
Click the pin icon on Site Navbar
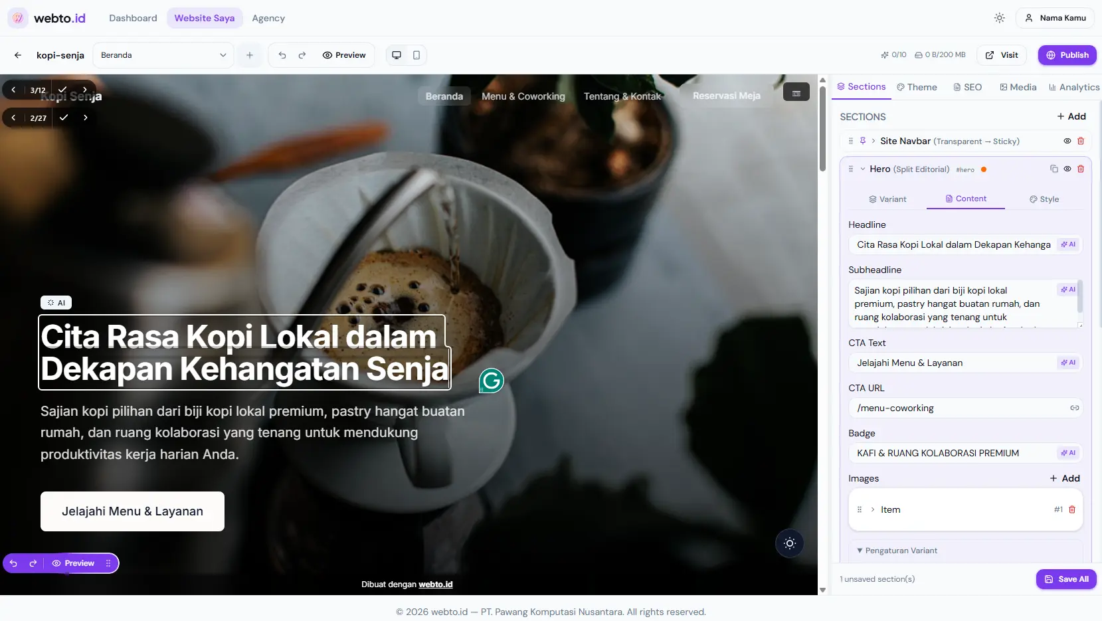(x=863, y=141)
